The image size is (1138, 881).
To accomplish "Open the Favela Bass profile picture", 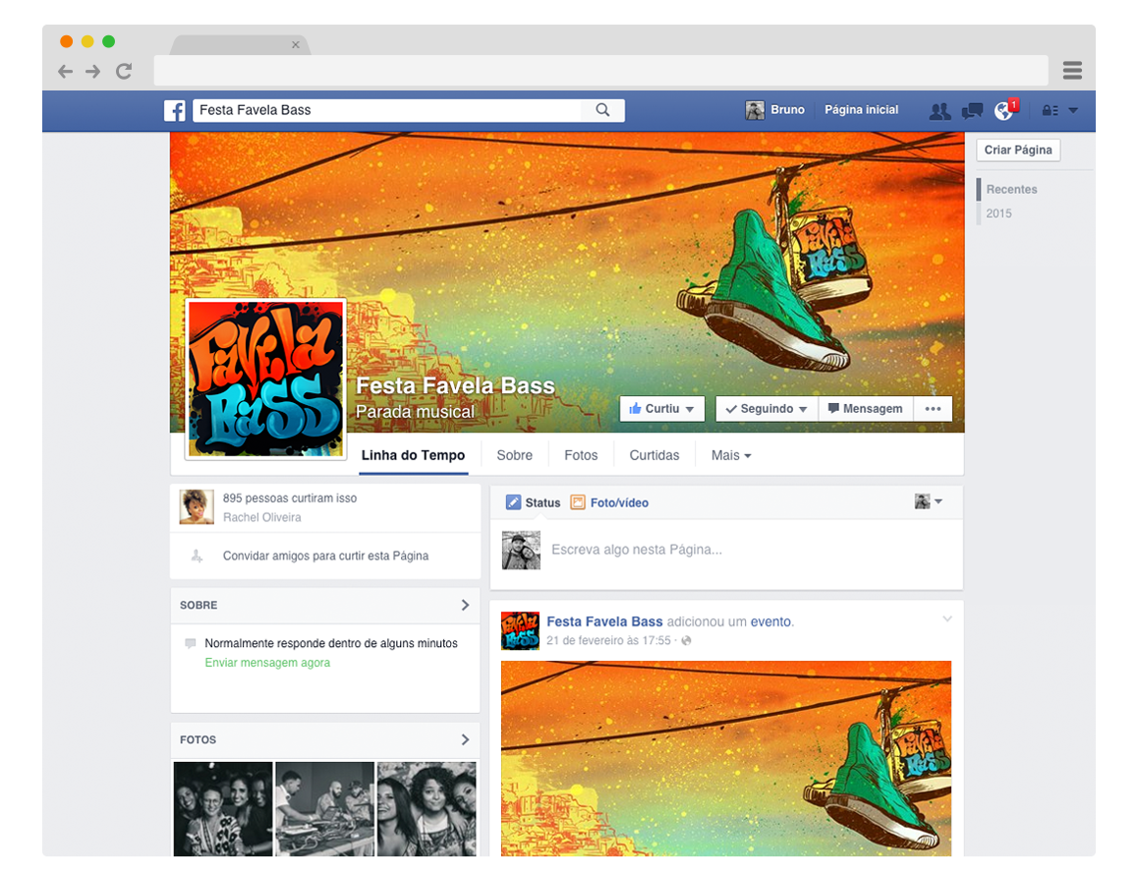I will tap(265, 380).
